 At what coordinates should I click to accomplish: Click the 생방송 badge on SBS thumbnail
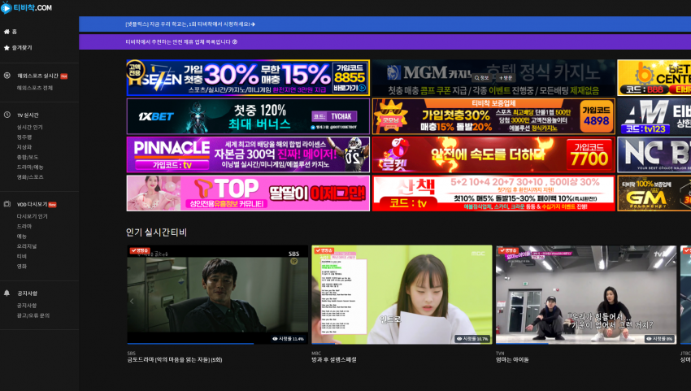(140, 250)
